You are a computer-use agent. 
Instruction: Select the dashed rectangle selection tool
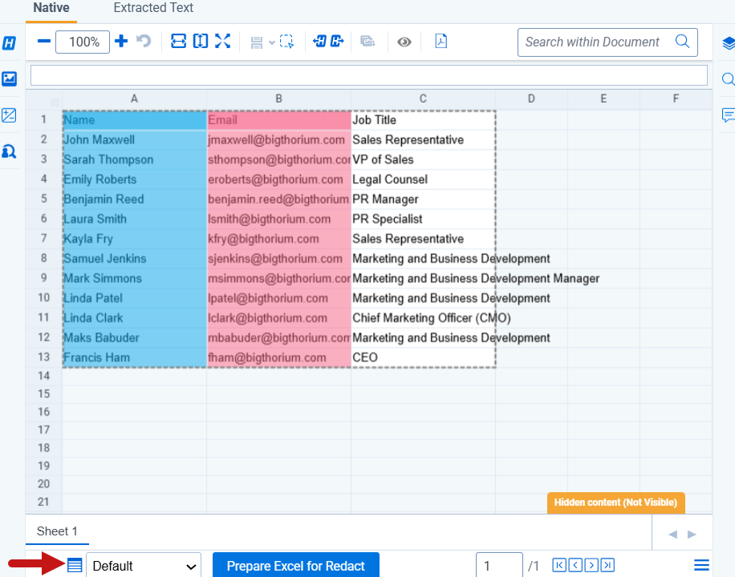coord(286,42)
